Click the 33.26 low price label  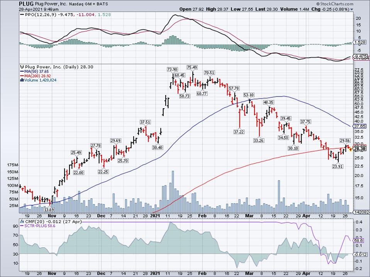tap(259, 140)
